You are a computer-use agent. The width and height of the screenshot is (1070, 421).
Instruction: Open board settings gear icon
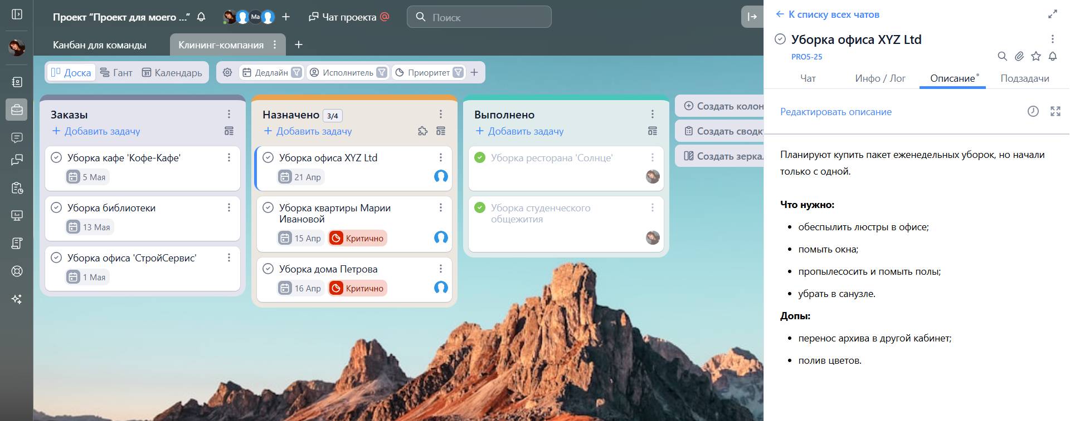(227, 72)
